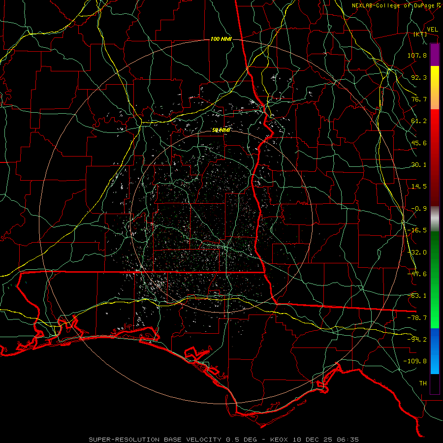Select the -0.9 scale value
Viewport: 443px width, 443px height.
(x=419, y=209)
